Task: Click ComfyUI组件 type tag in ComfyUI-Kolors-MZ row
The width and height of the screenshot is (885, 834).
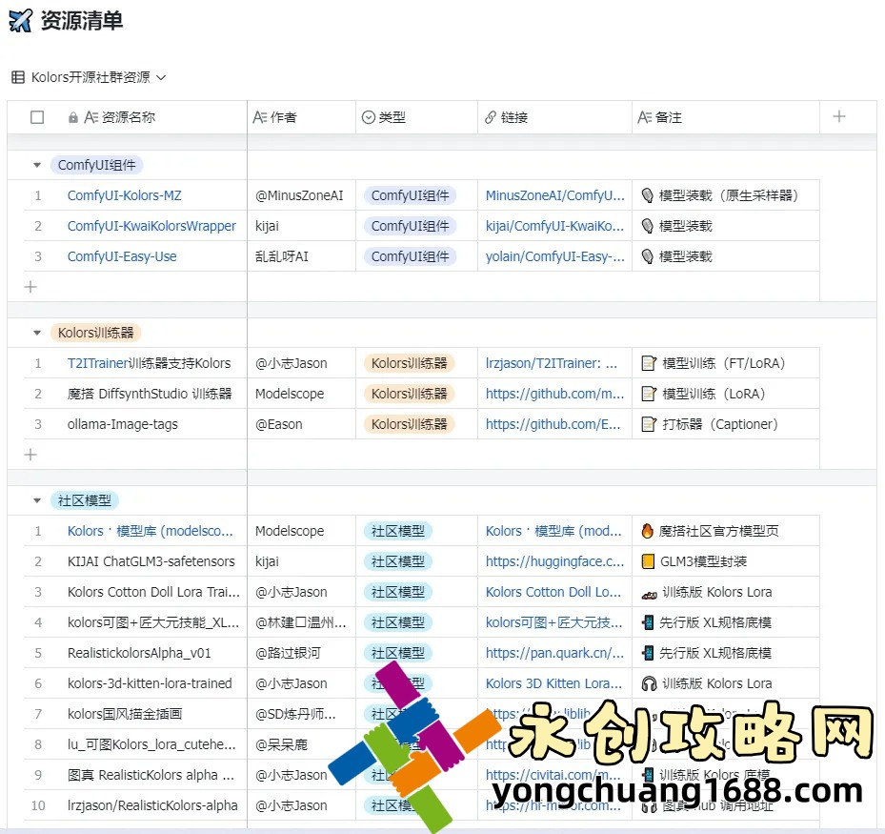Action: coord(410,196)
